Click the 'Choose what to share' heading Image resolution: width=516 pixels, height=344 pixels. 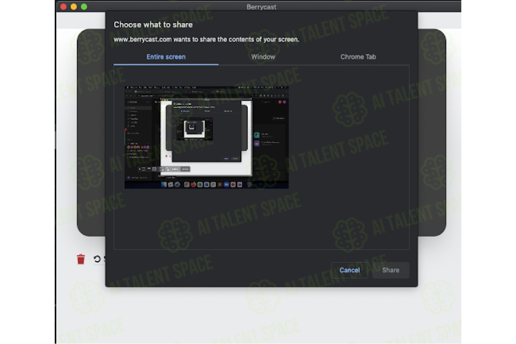point(153,25)
